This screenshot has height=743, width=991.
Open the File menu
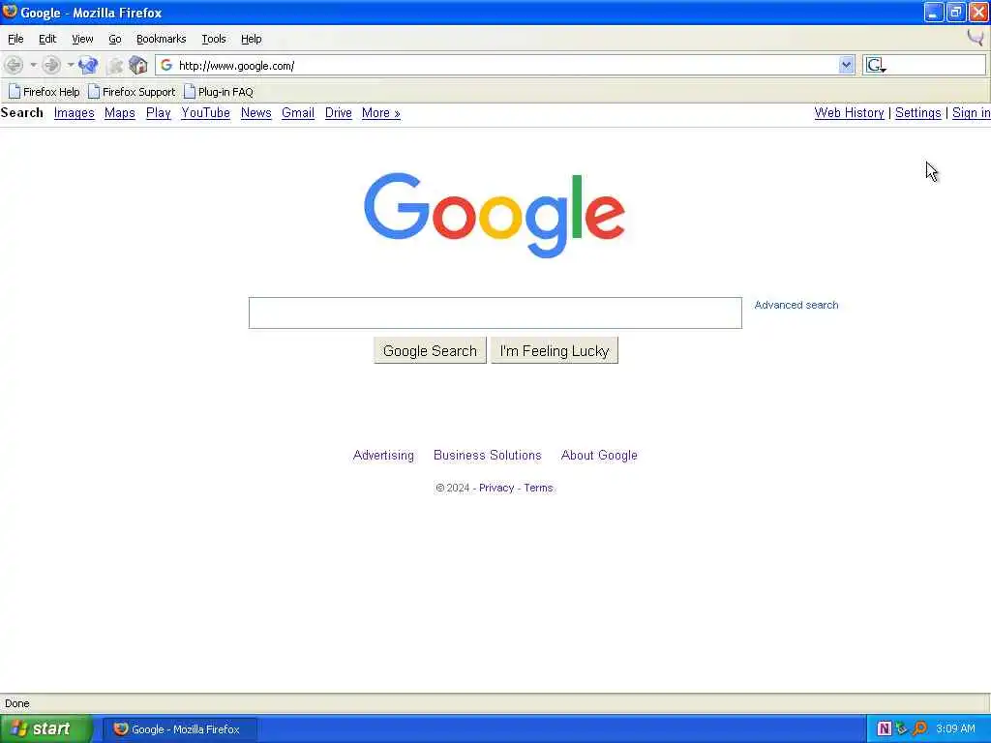tap(15, 39)
